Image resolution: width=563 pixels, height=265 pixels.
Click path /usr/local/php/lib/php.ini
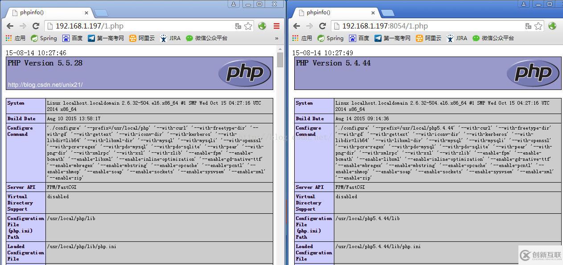82,246
